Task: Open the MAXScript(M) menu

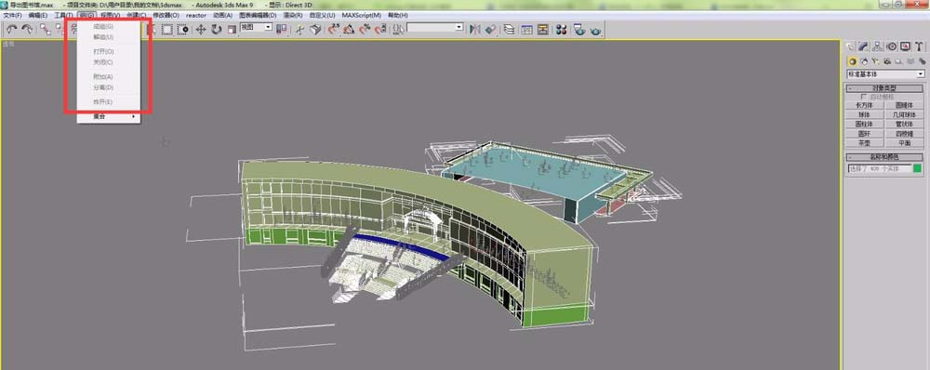Action: coord(361,15)
